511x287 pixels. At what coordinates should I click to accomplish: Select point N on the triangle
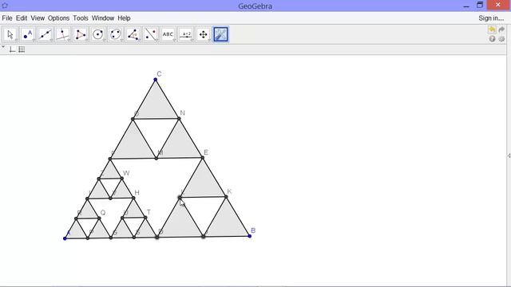tap(179, 119)
